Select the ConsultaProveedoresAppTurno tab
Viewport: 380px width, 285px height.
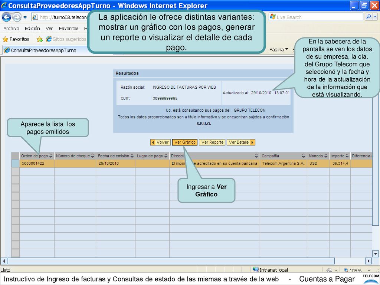click(45, 50)
